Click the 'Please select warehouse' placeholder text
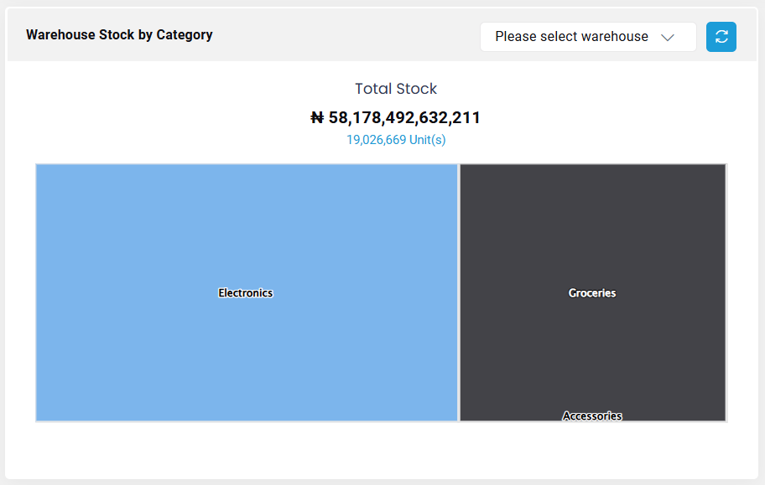This screenshot has width=765, height=485. [571, 37]
